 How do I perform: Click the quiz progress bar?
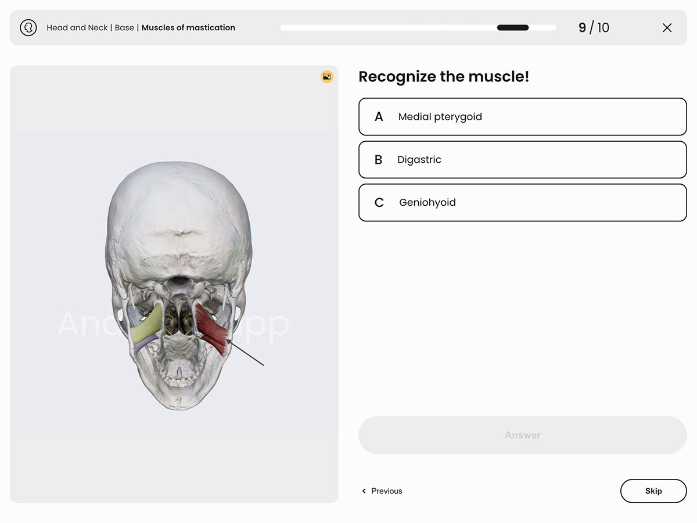point(418,27)
